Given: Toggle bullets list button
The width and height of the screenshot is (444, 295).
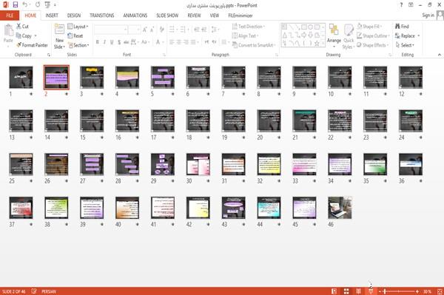Looking at the screenshot, I should coord(172,29).
